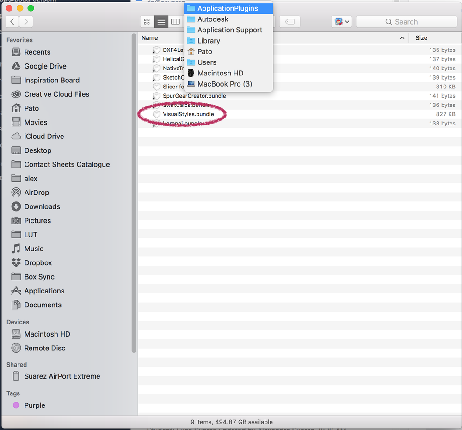Screen dimensions: 462x430
Task: Choose MacBook Pro (3) in the path menu
Action: 228,84
